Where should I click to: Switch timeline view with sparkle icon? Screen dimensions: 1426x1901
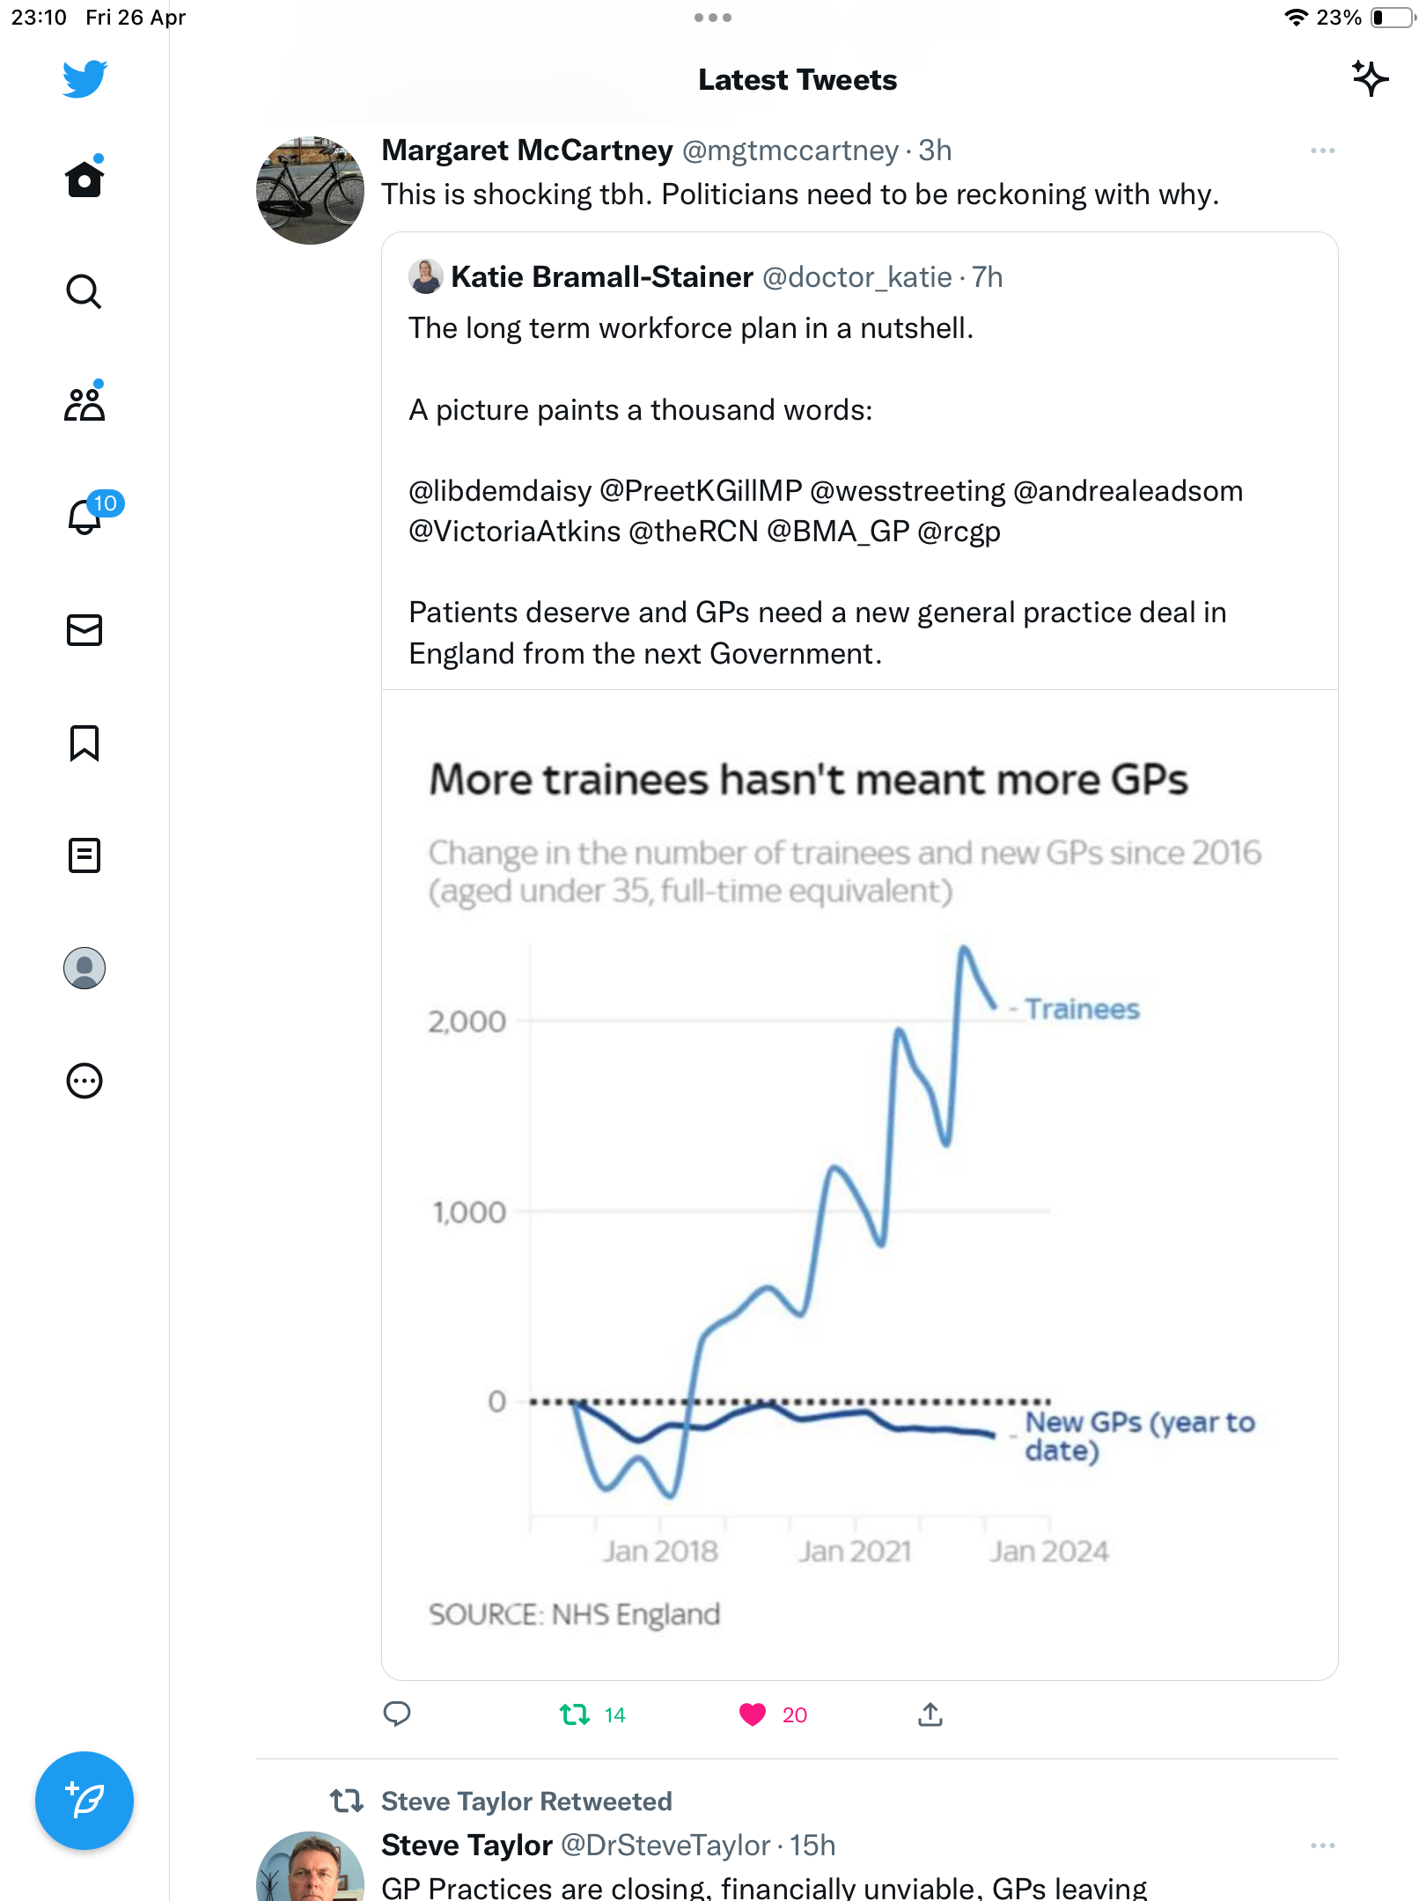pyautogui.click(x=1370, y=79)
